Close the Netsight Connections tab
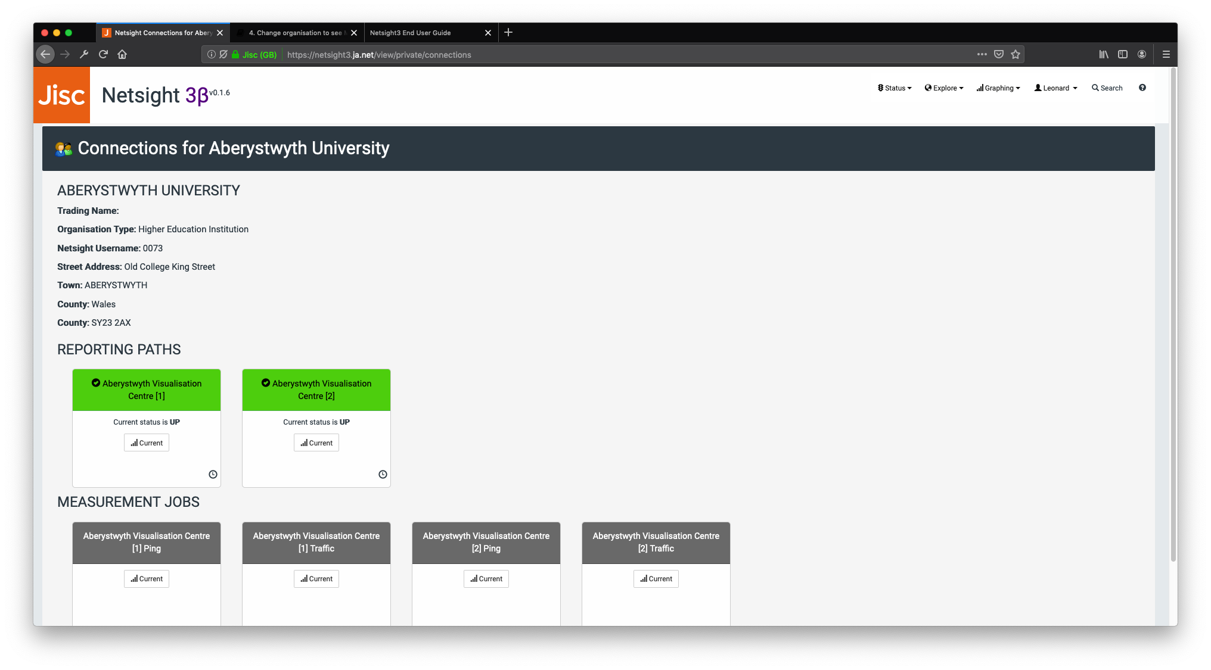 pos(220,33)
